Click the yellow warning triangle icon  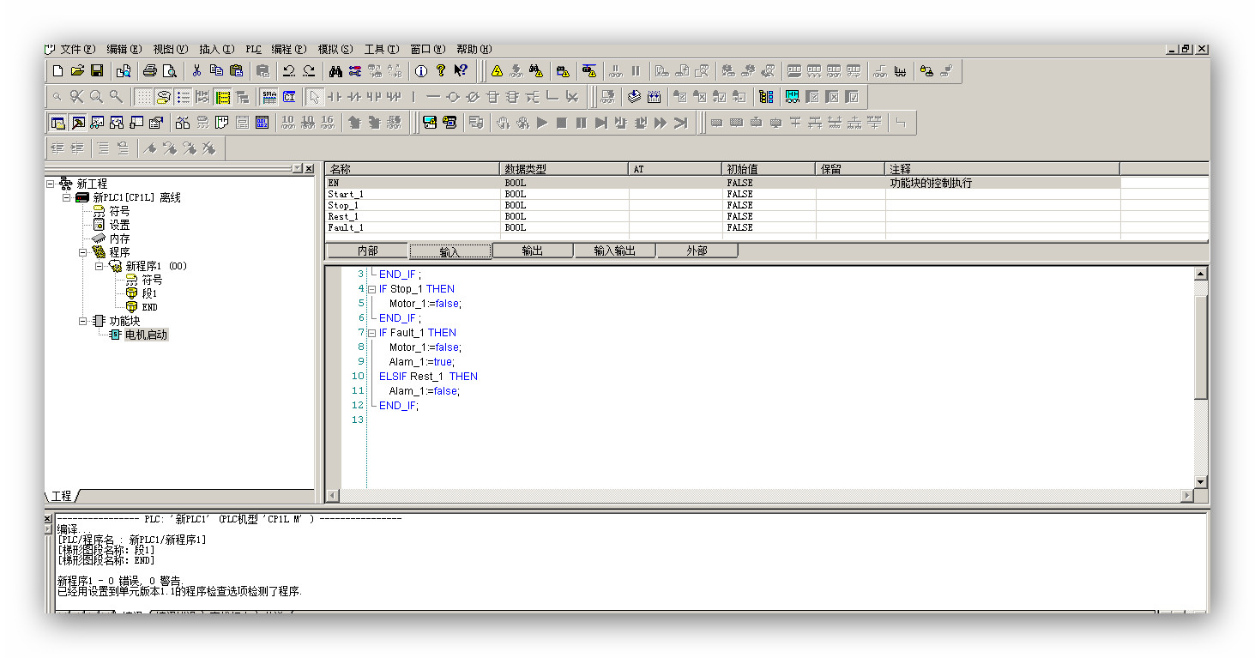(497, 71)
